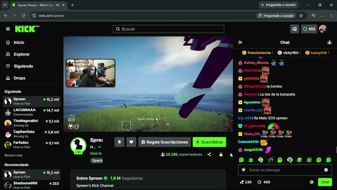Image resolution: width=337 pixels, height=190 pixels.
Task: Click Pregúntale a Gemini button
Action: (279, 5)
